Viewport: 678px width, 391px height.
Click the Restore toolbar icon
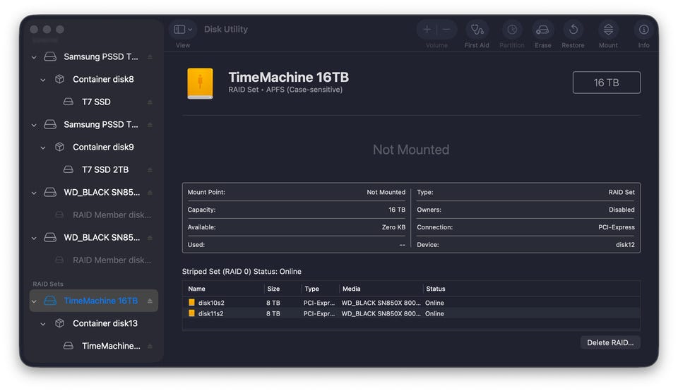click(573, 30)
